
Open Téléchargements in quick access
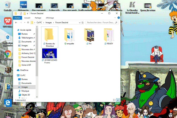pyautogui.click(x=27, y=38)
